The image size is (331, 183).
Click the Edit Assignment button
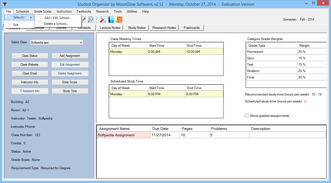[70, 65]
